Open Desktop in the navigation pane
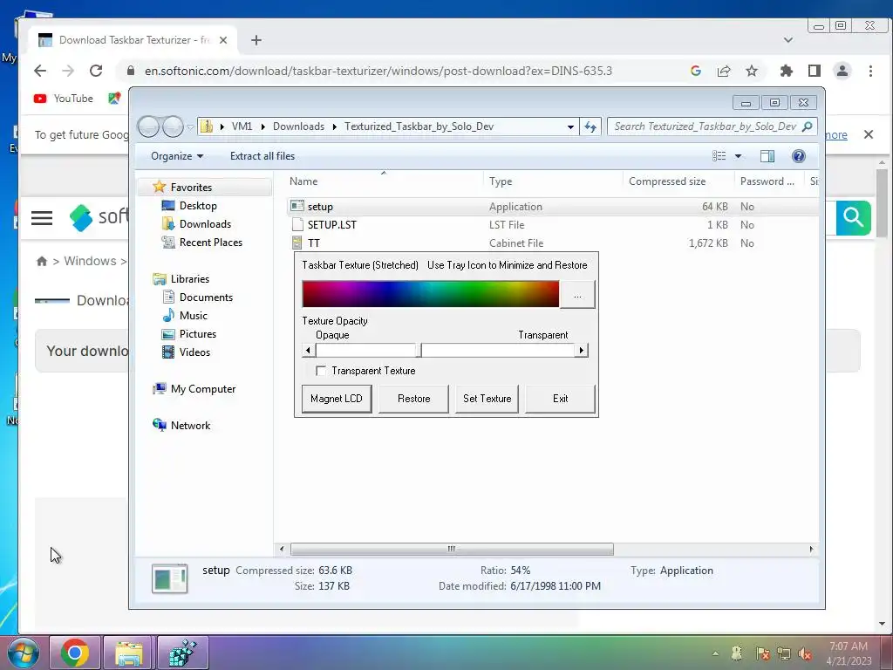Viewport: 893px width, 670px height. (x=198, y=206)
